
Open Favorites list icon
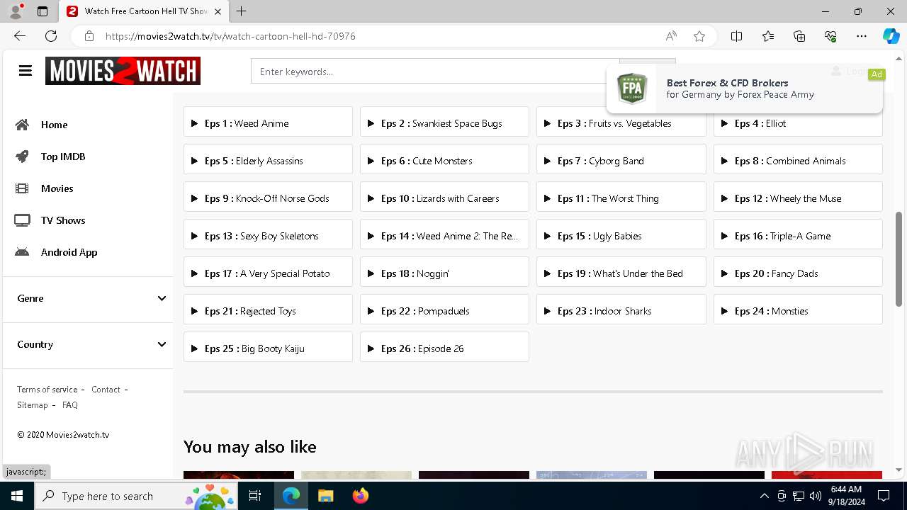coord(768,36)
